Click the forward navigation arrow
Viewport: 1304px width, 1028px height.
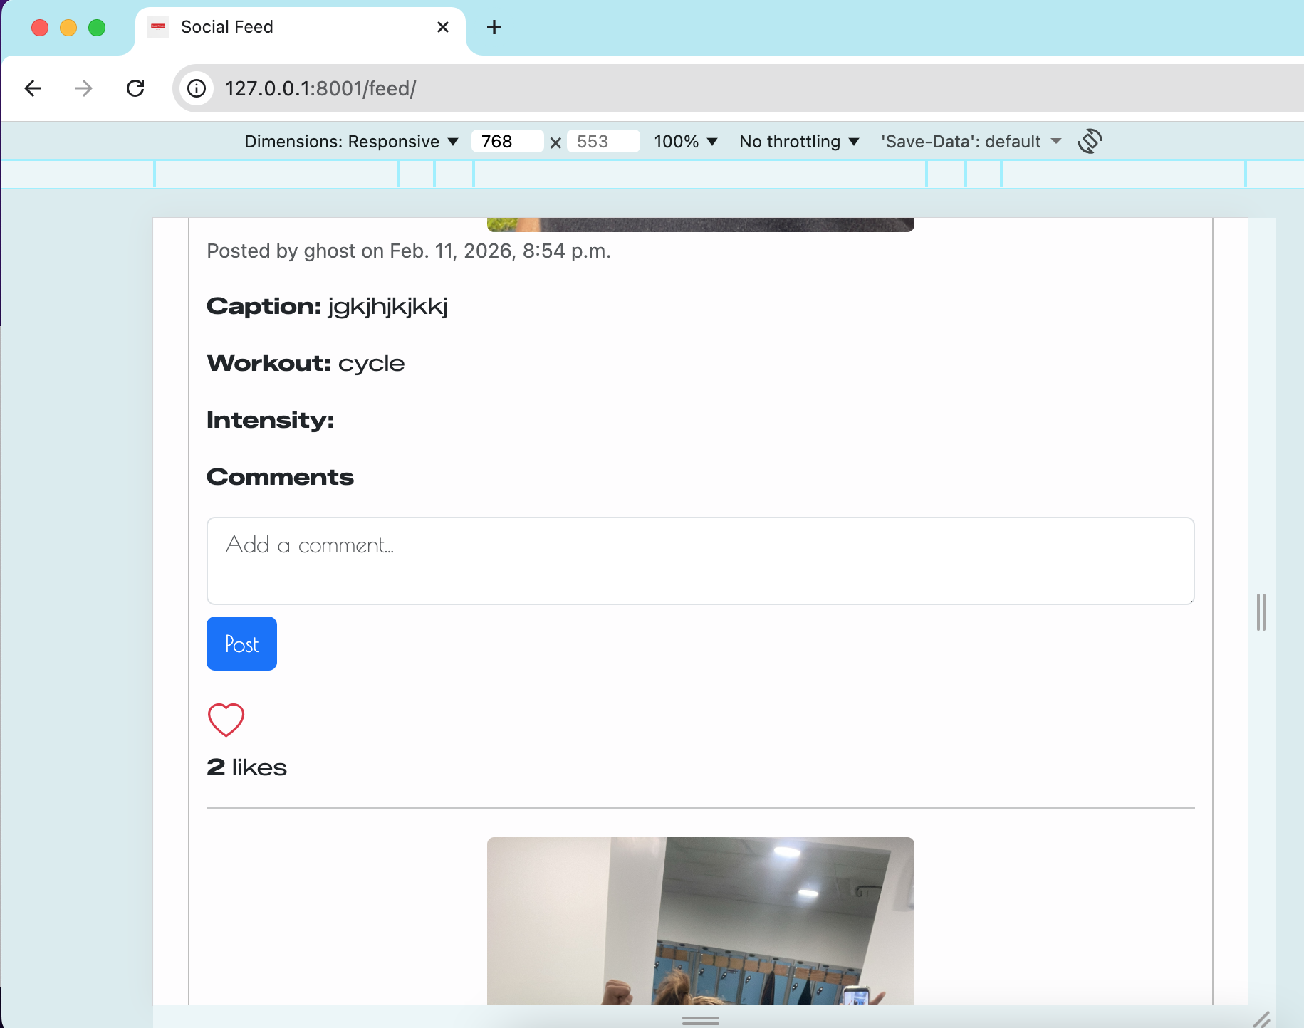(x=83, y=88)
